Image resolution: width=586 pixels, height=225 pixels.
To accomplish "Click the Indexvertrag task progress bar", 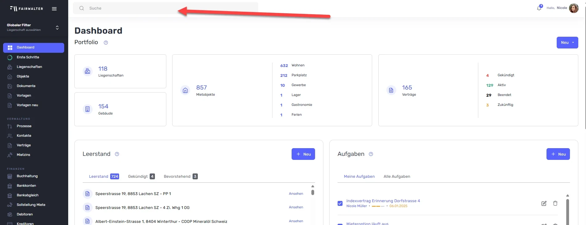I will [378, 206].
